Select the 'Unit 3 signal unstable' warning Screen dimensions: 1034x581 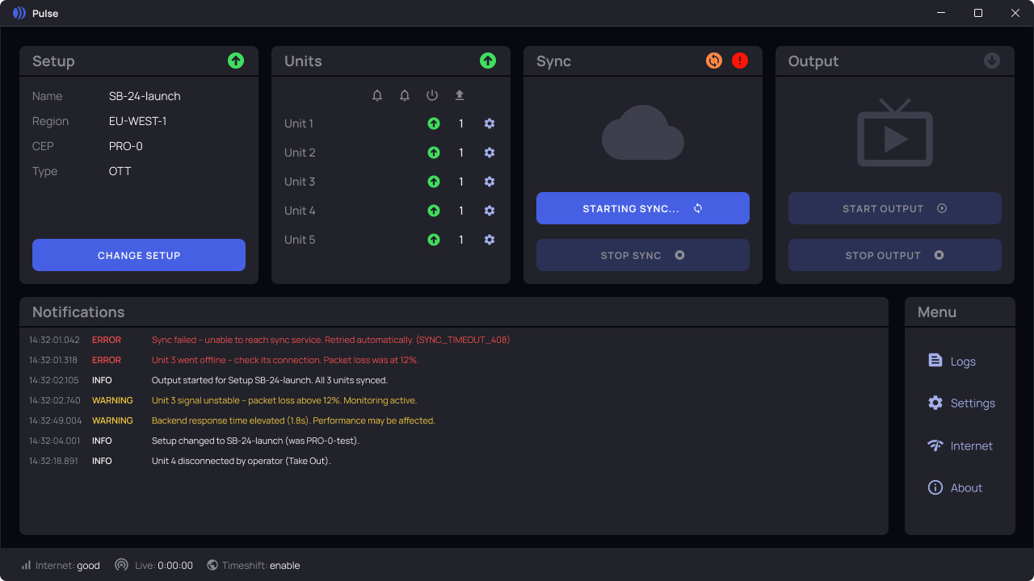pos(454,400)
